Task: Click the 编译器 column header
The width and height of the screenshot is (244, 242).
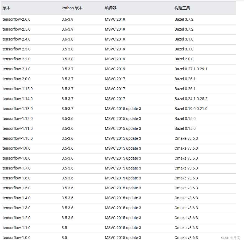Action: 111,8
